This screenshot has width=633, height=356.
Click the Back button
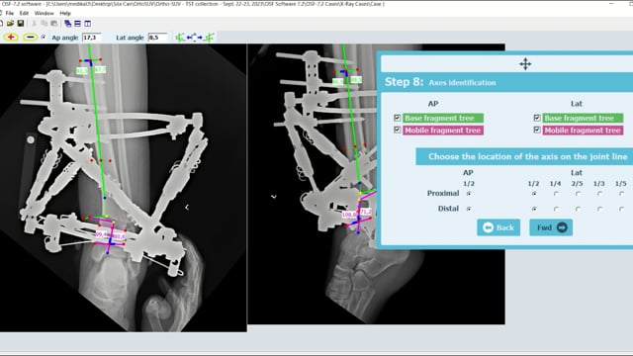tap(498, 227)
